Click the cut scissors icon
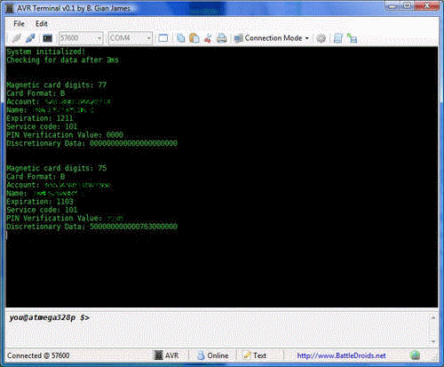This screenshot has height=367, width=444. click(x=208, y=38)
